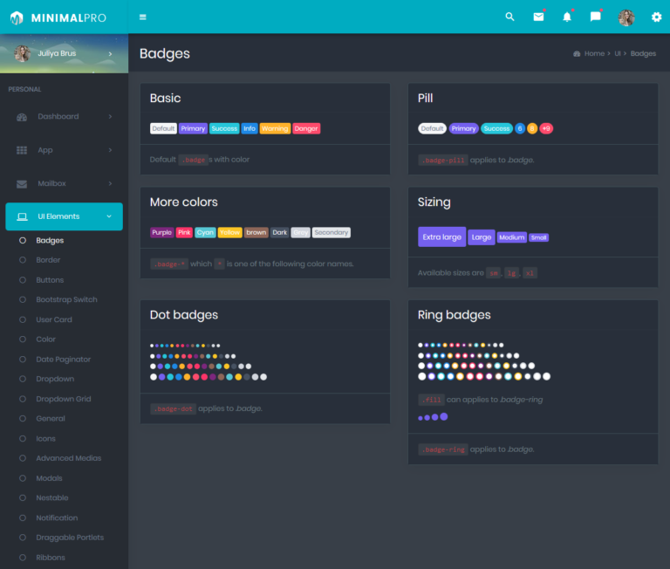Open the settings gear icon
The width and height of the screenshot is (670, 569).
coord(656,17)
